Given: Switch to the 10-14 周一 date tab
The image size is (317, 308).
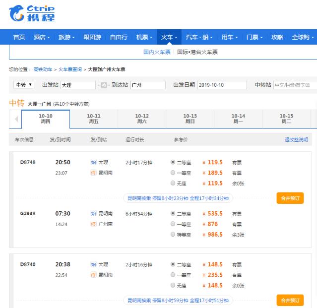Looking at the screenshot, I should coord(238,119).
